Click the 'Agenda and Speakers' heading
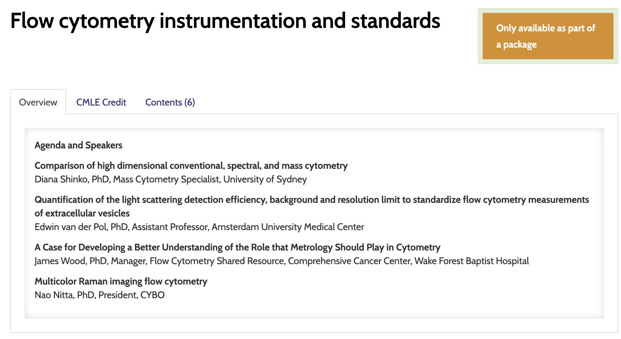The image size is (621, 339). [x=78, y=145]
